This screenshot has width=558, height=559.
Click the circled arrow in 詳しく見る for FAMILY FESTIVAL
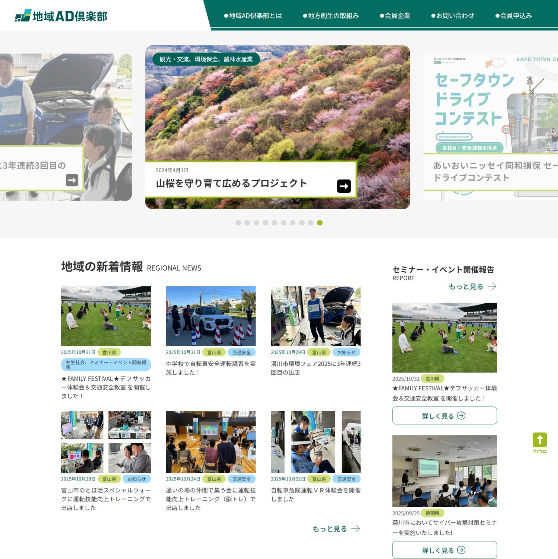click(461, 416)
